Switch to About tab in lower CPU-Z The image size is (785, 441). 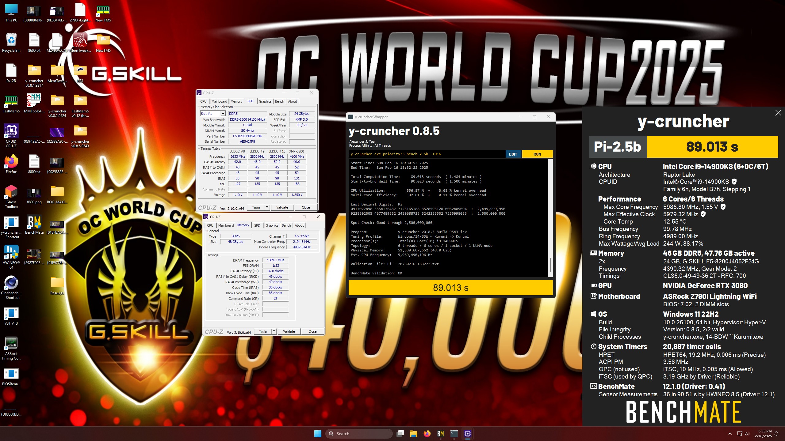point(299,225)
